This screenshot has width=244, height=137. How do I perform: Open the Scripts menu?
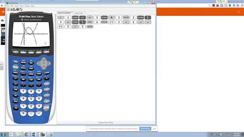tap(27, 6)
